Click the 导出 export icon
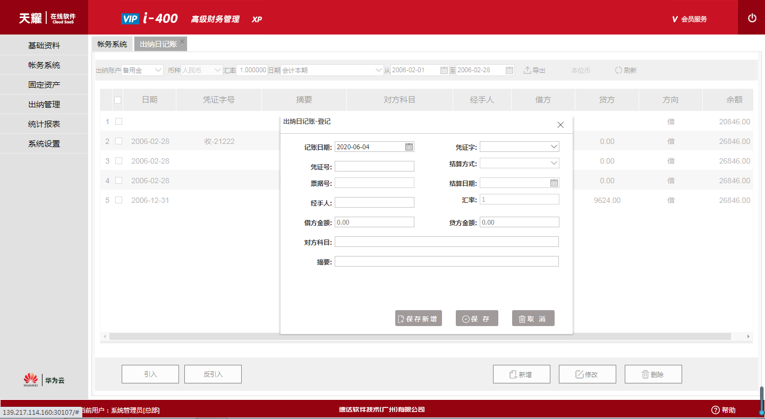This screenshot has width=765, height=419. pyautogui.click(x=528, y=70)
